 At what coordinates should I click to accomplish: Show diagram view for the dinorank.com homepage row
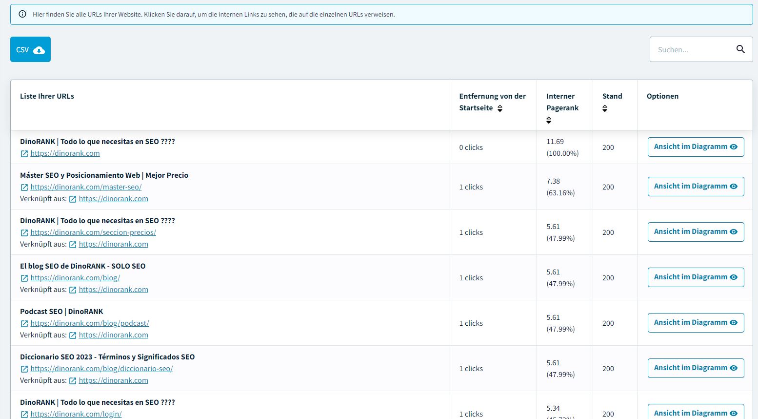tap(696, 147)
